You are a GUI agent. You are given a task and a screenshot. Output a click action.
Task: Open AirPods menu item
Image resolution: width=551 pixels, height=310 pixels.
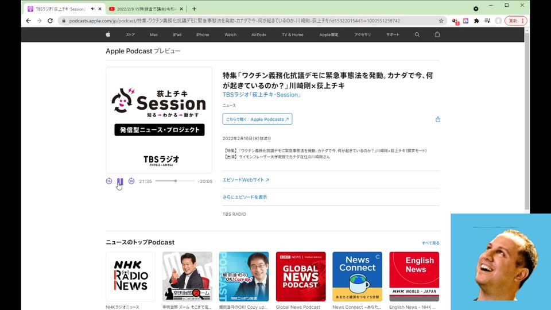(x=259, y=35)
